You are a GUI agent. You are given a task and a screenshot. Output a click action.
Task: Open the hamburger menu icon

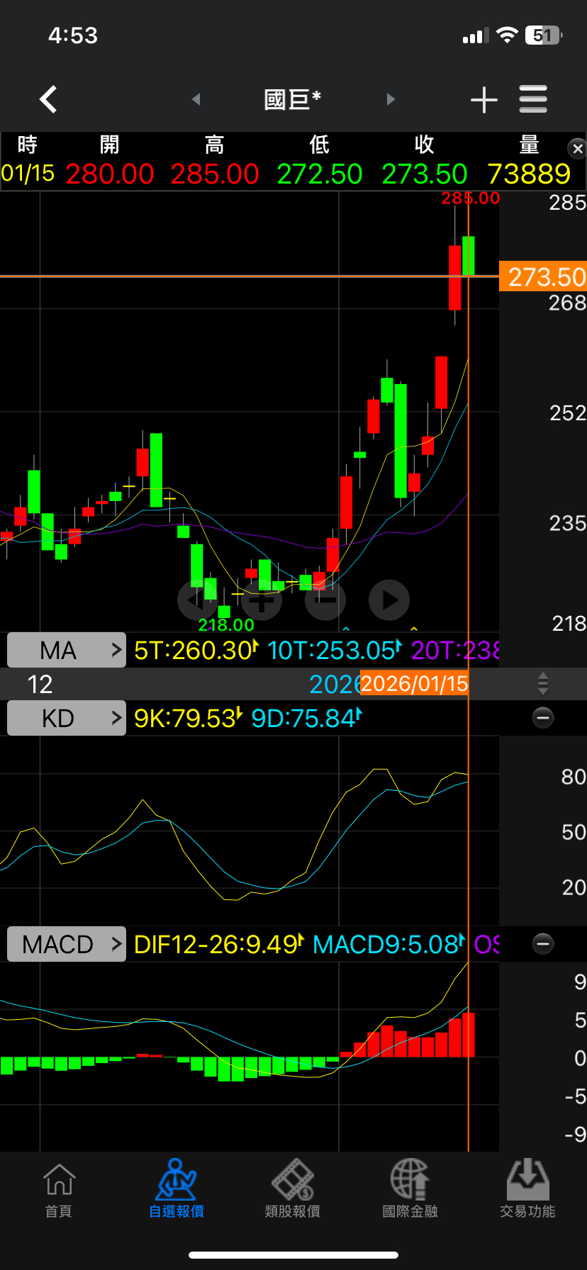click(x=533, y=99)
